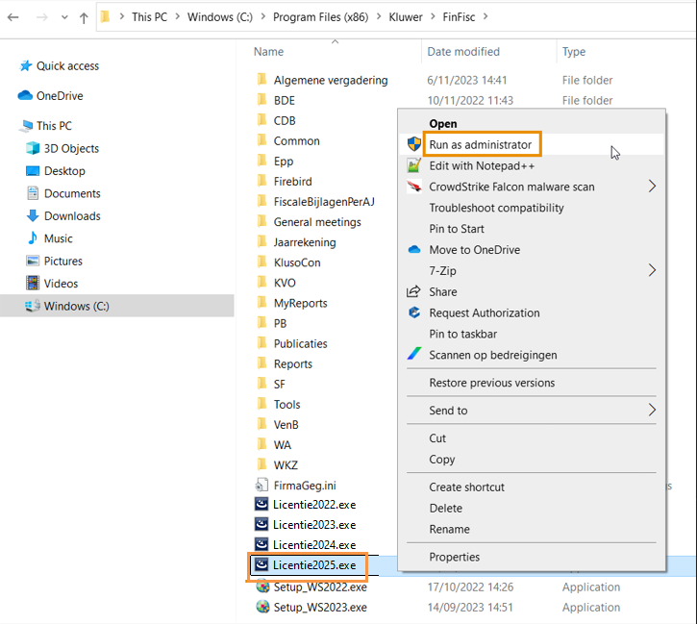Click the OneDrive cloud icon in sidebar
Viewport: 697px width, 624px height.
click(x=25, y=96)
